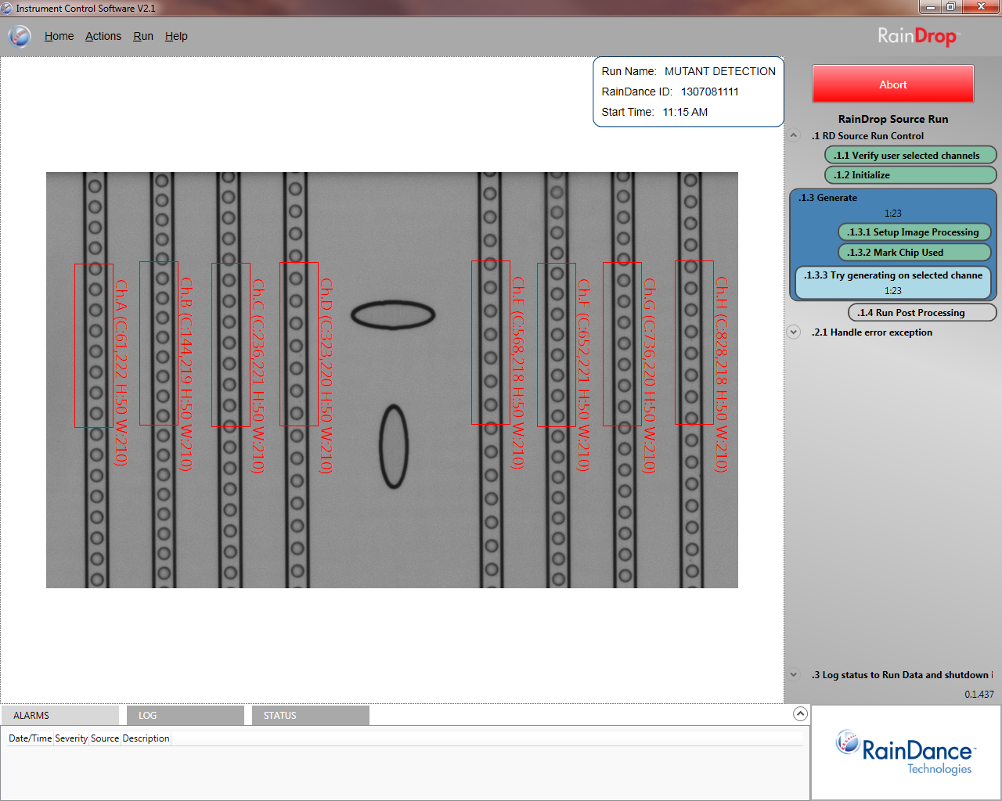Click the RainDance Technologies logo
Viewport: 1002px width, 801px height.
906,752
